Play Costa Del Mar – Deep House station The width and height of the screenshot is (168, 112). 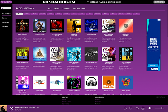(22, 82)
